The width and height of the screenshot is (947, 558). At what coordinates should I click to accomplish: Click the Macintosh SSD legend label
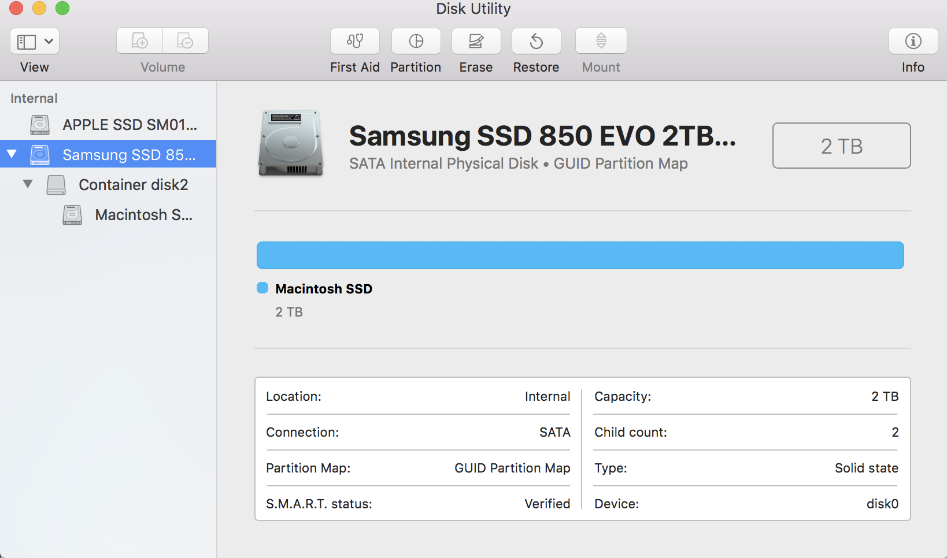324,289
